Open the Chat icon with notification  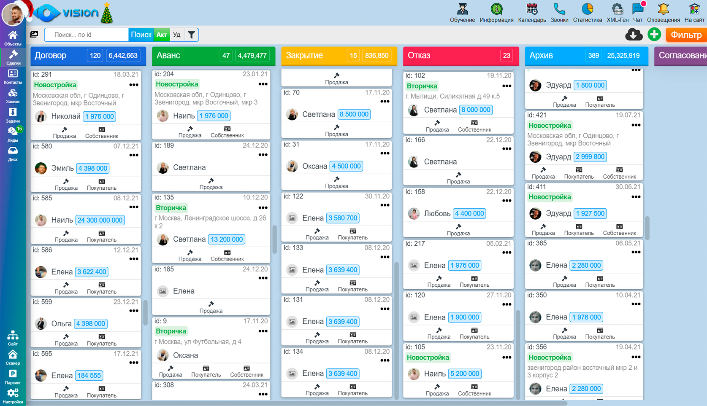638,9
